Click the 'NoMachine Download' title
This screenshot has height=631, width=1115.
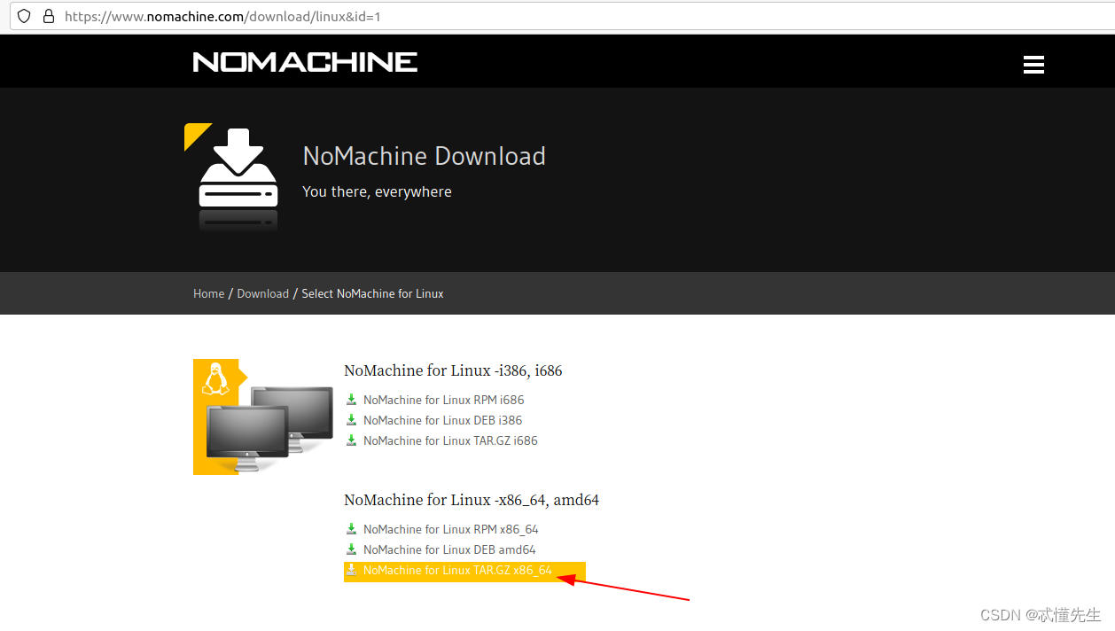424,156
